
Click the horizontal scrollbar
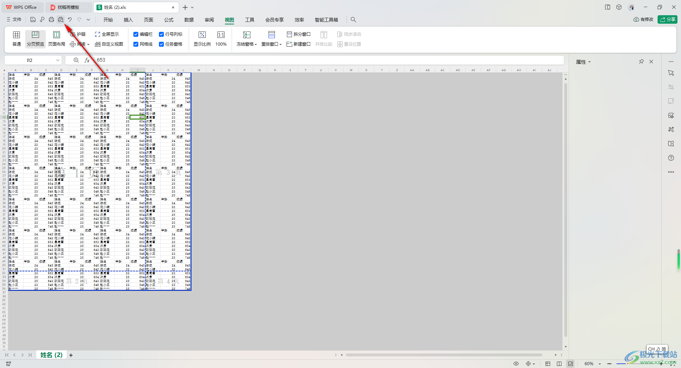444,355
